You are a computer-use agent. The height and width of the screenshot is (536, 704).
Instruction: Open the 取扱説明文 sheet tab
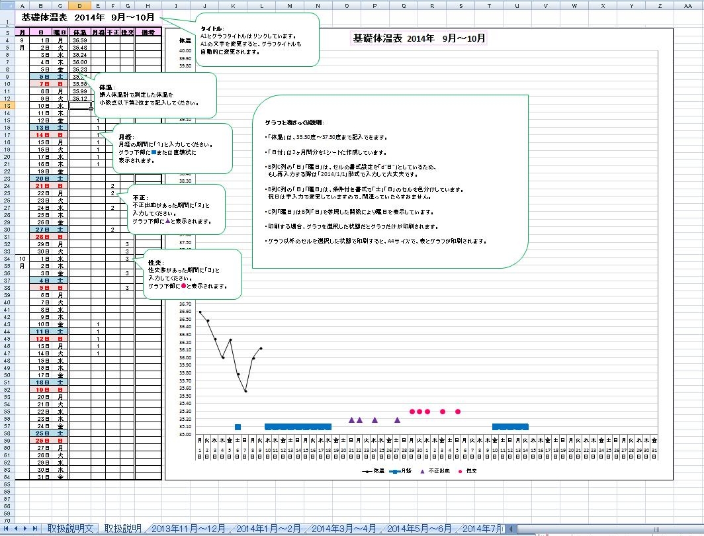click(x=70, y=528)
